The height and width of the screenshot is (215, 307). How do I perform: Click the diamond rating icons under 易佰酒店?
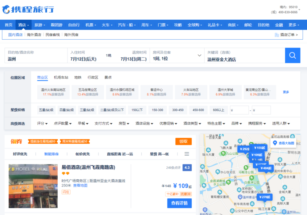coord(66,173)
